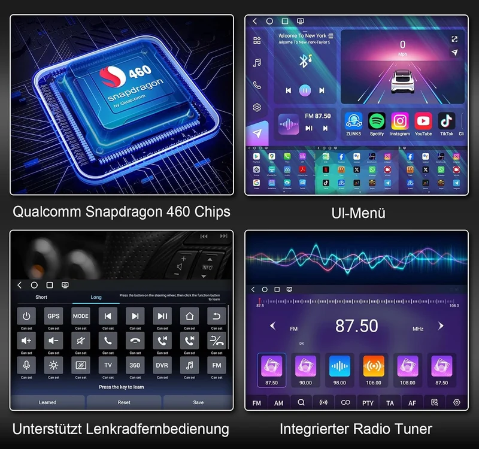Click the radio frequency scale slider
This screenshot has width=479, height=449.
pyautogui.click(x=357, y=302)
